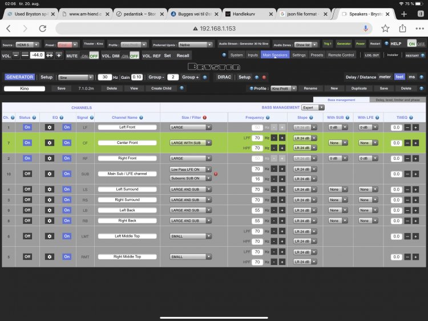This screenshot has width=428, height=321.
Task: Open Bass Management Expert dropdown
Action: [313, 107]
